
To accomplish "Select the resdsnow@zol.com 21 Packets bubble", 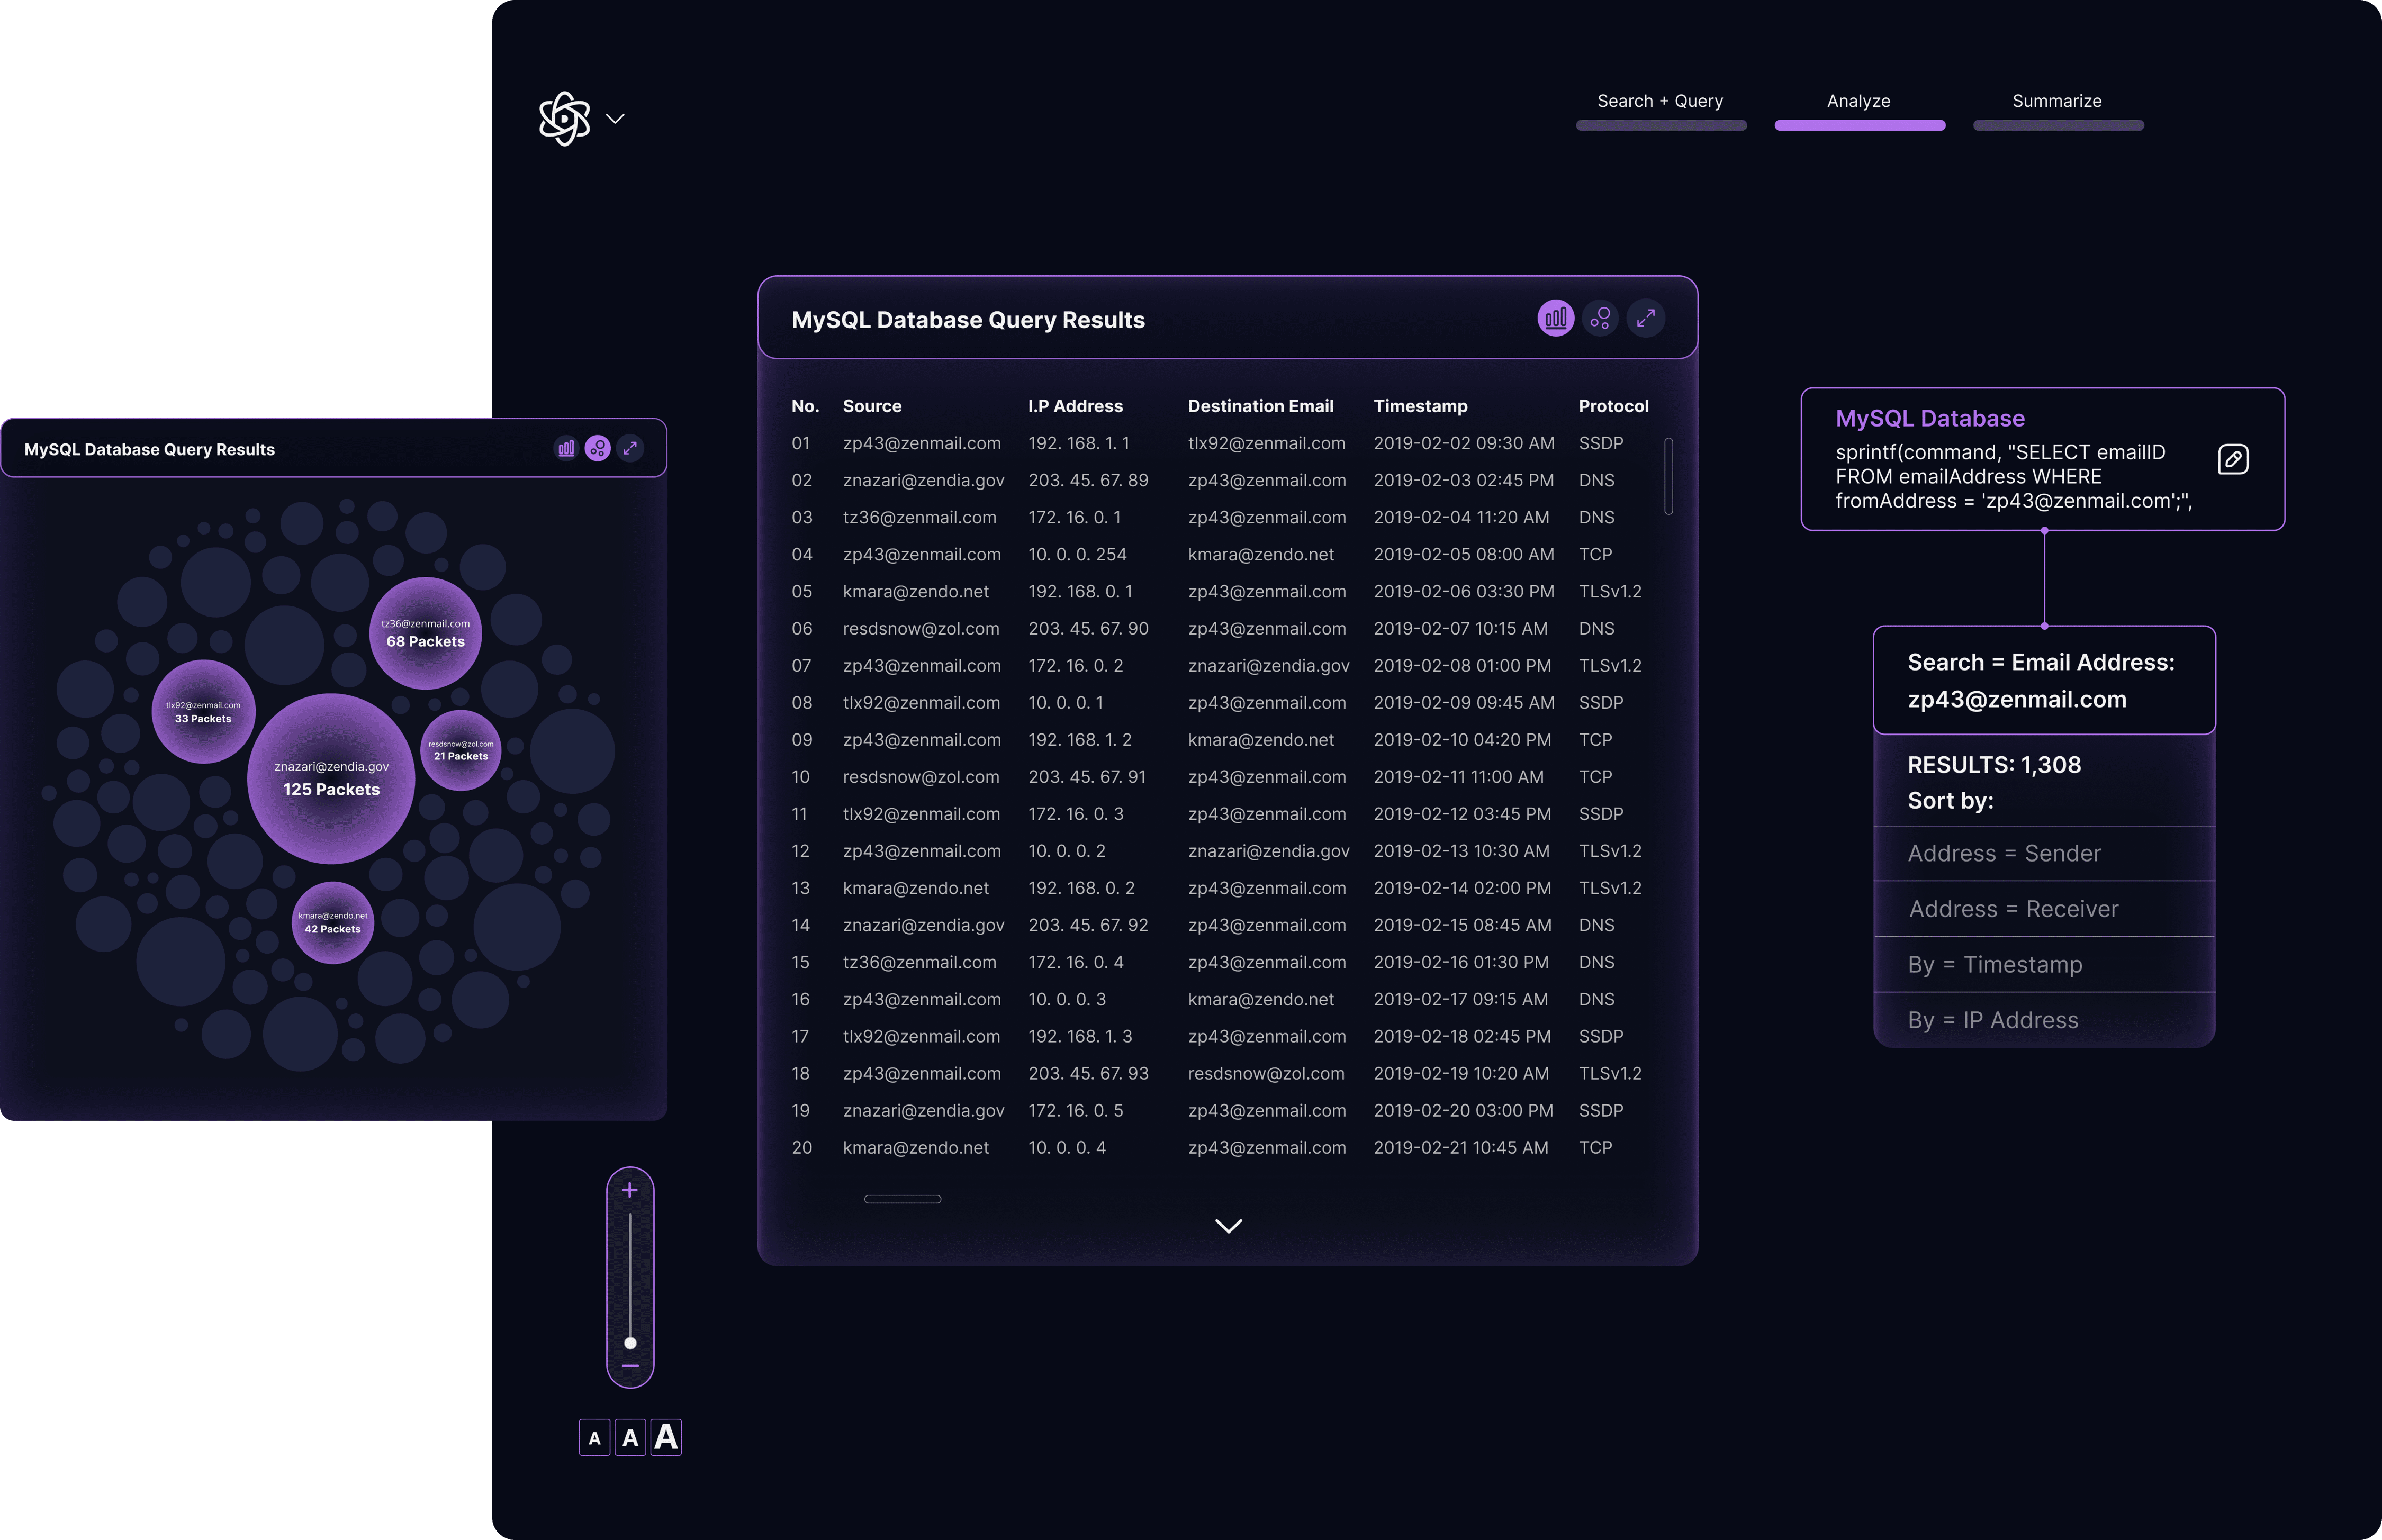I will (461, 750).
